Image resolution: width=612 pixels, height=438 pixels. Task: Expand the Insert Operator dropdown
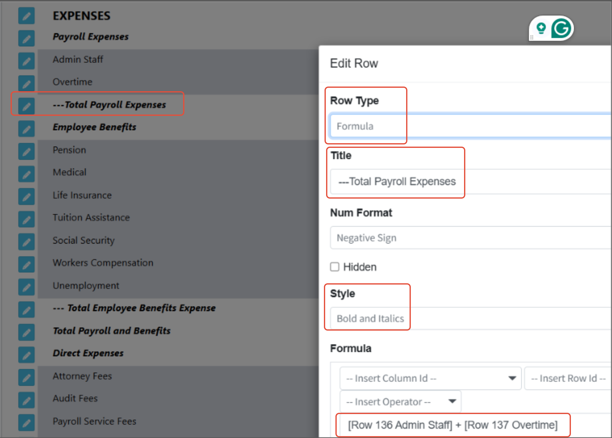coord(400,402)
